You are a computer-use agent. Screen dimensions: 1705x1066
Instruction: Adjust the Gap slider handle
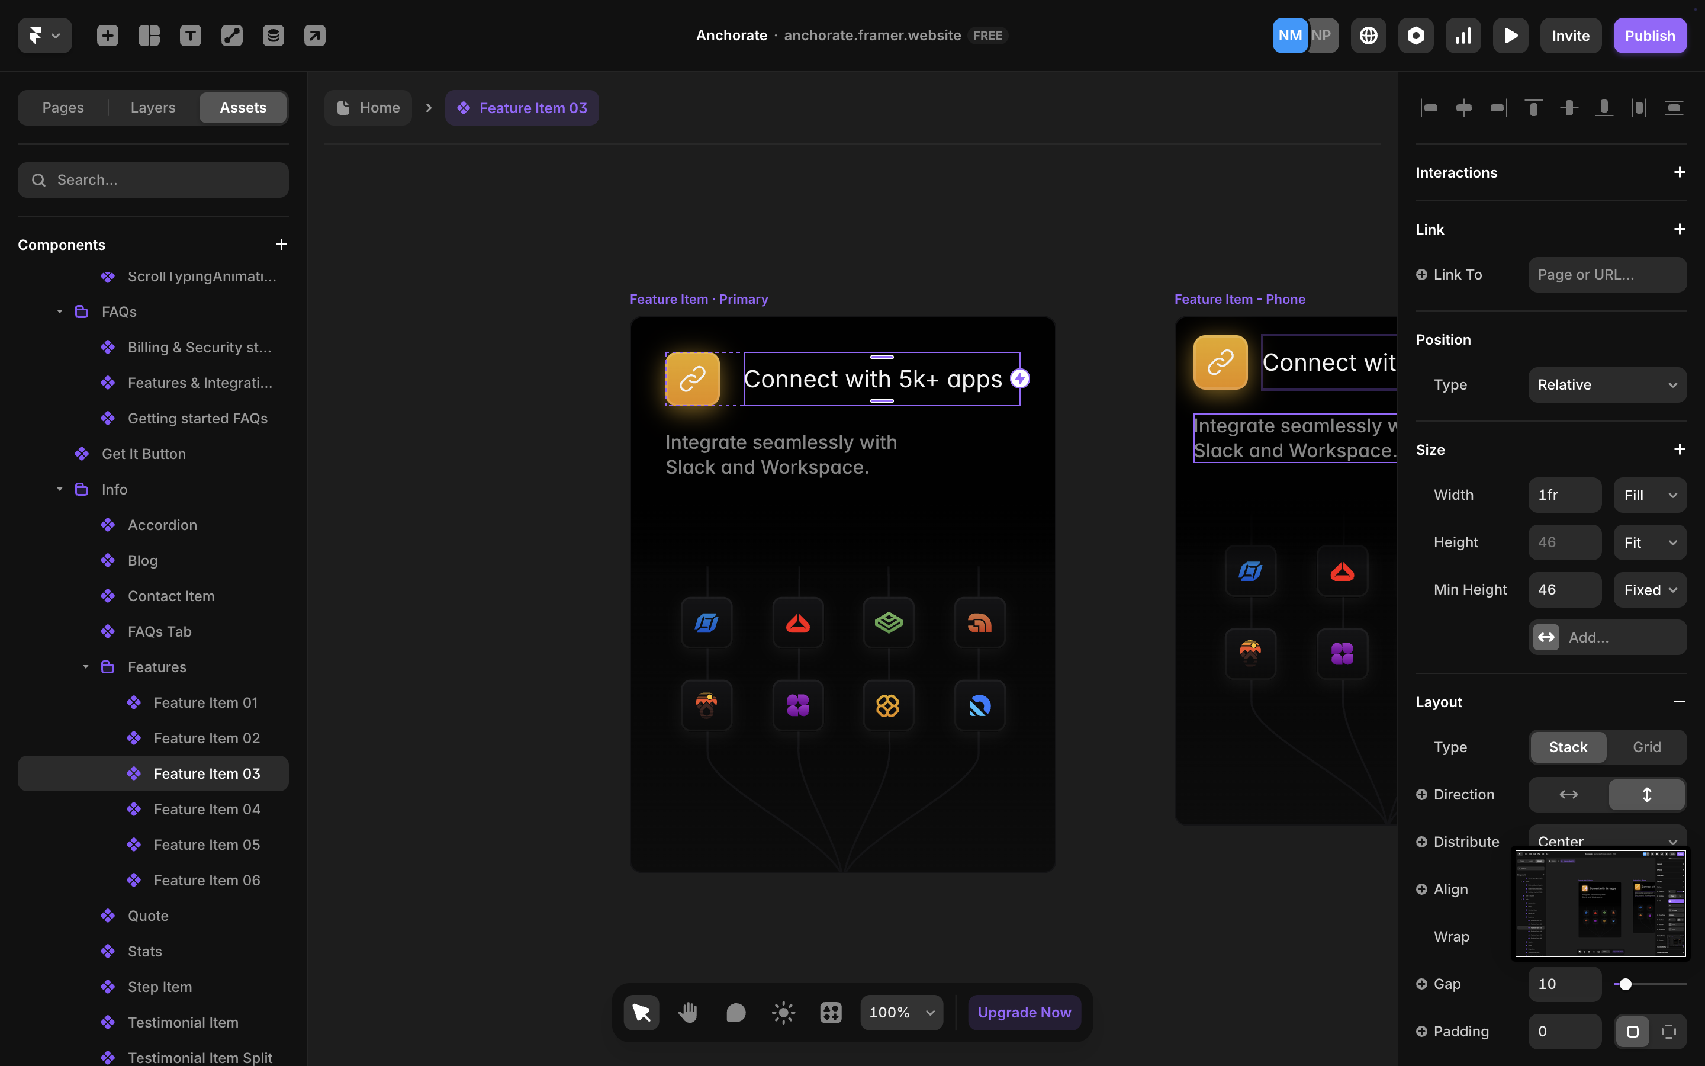[x=1626, y=984]
